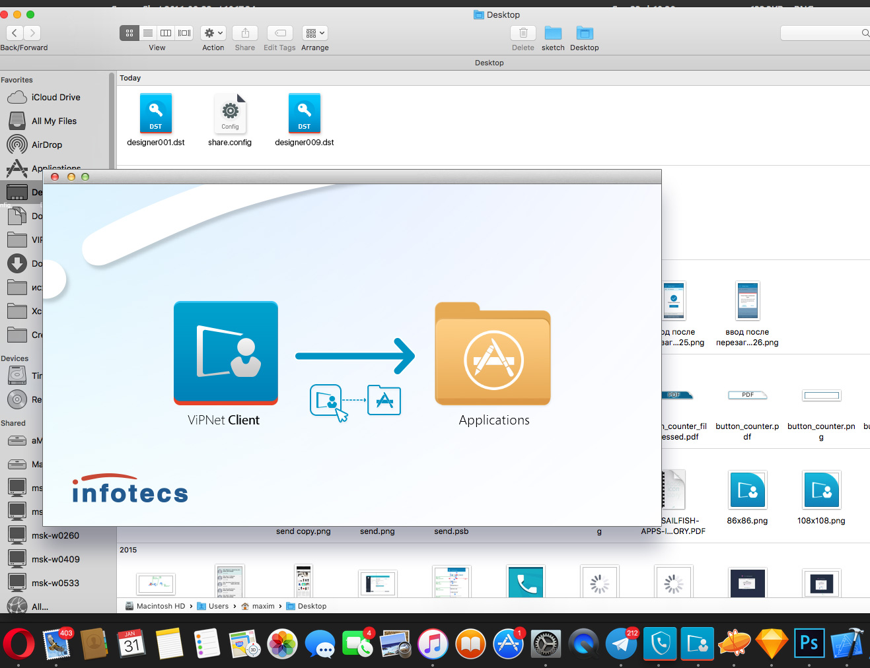870x668 pixels.
Task: Select iCloud Drive in the sidebar
Action: coord(54,97)
